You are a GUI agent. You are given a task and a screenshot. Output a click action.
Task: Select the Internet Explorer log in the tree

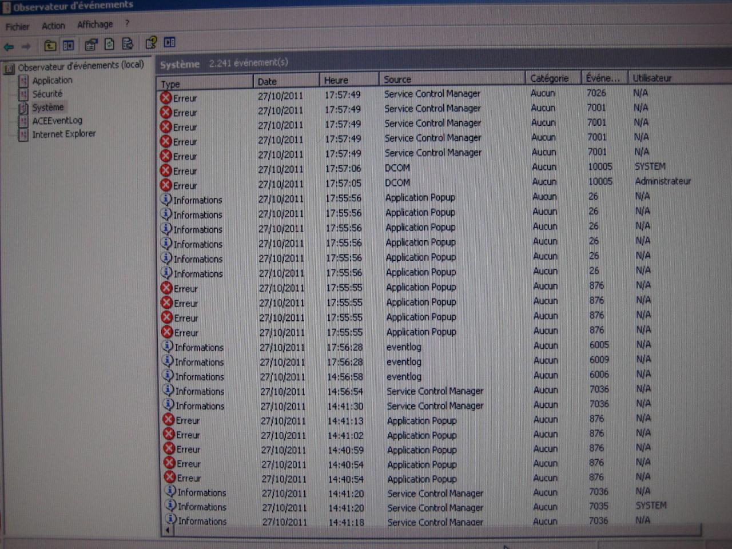click(x=64, y=134)
